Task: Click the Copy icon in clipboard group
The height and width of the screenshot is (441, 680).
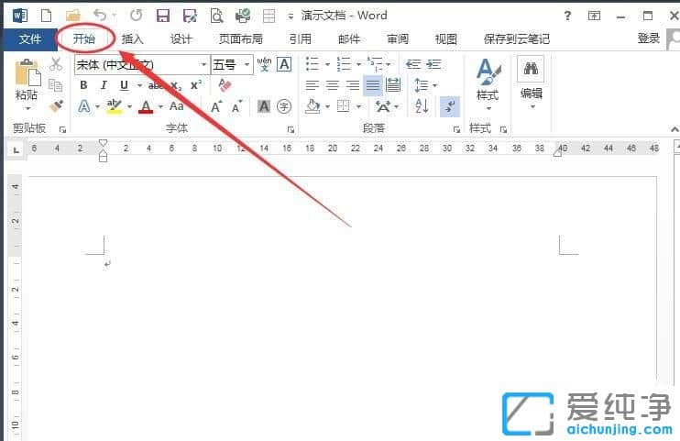Action: click(x=55, y=85)
